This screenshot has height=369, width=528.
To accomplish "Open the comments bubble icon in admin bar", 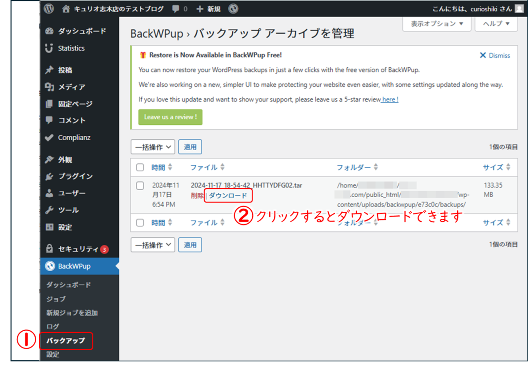I will [x=176, y=9].
